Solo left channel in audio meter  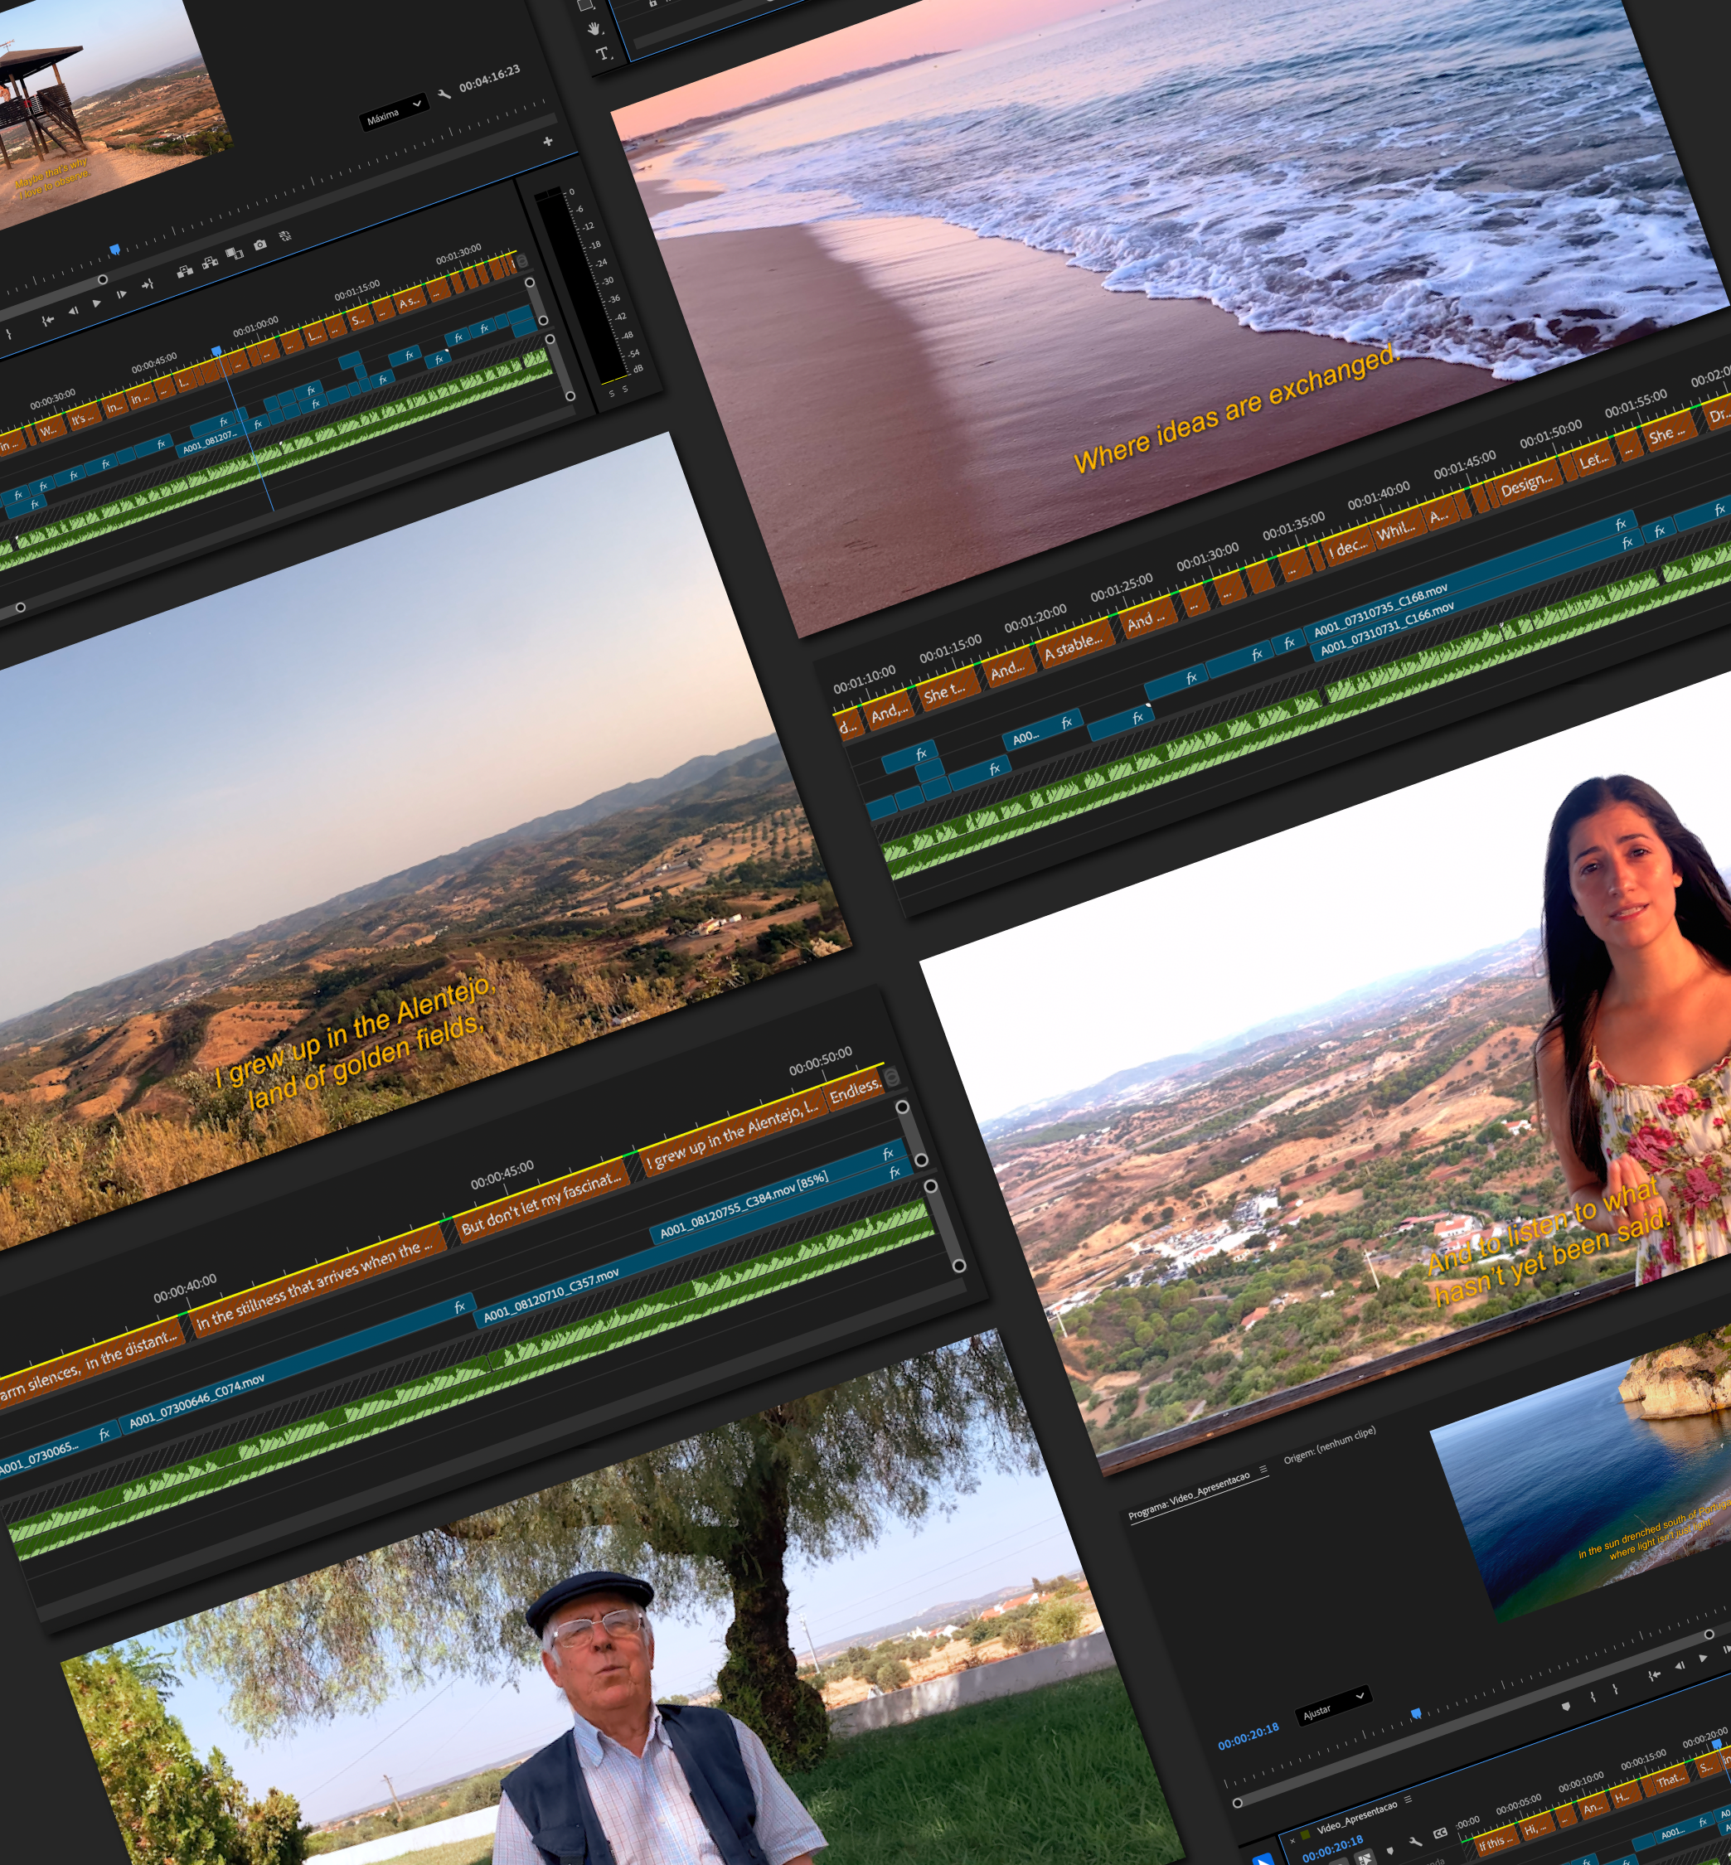pyautogui.click(x=612, y=394)
